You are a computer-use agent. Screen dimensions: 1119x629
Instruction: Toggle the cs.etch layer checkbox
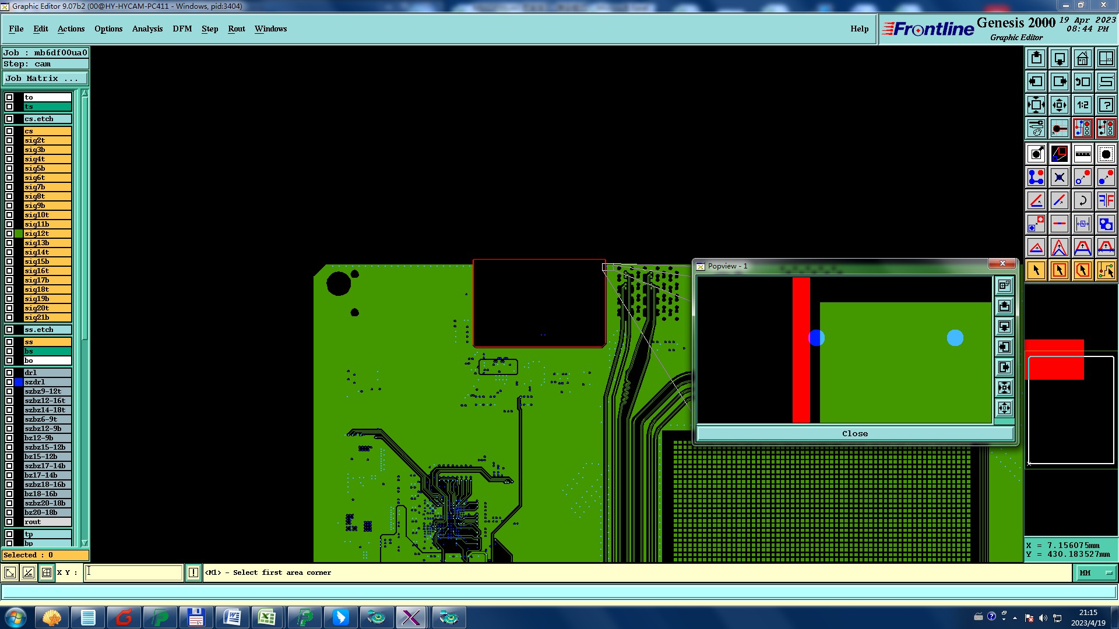pos(9,119)
